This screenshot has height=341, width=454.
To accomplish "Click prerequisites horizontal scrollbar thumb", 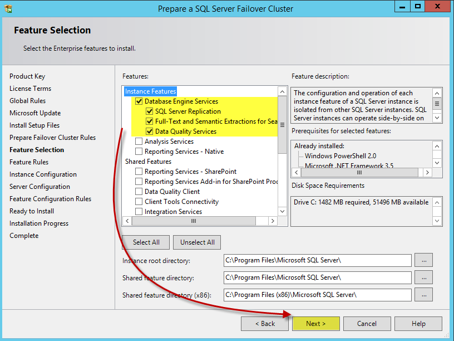I will (359, 173).
